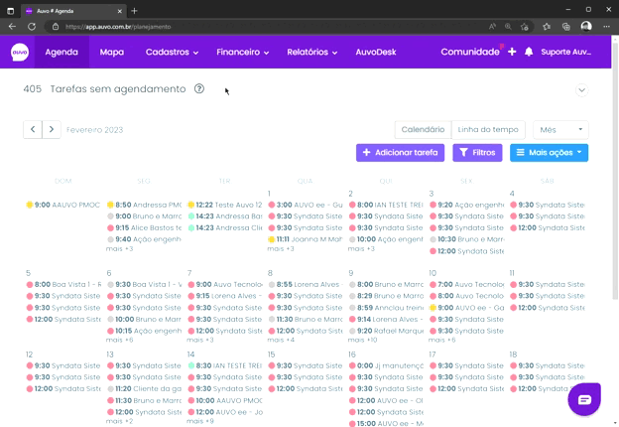Show more tasks on Monday the 6th
619x427 pixels.
pyautogui.click(x=119, y=340)
